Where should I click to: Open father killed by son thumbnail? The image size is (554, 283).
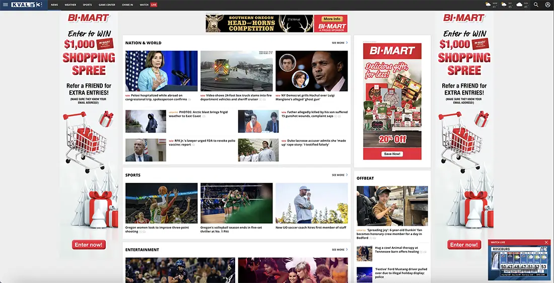click(x=258, y=121)
